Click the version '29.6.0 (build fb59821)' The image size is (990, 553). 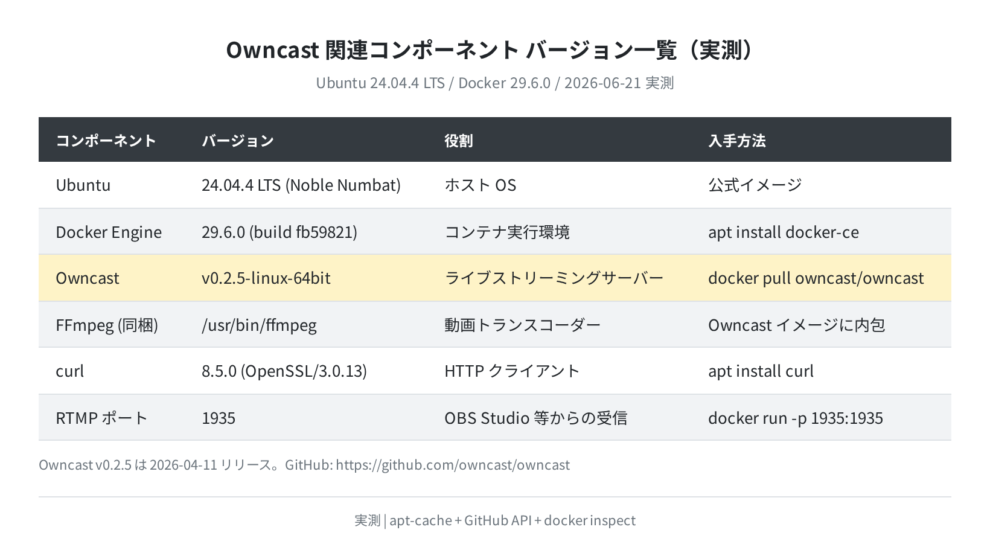(279, 232)
